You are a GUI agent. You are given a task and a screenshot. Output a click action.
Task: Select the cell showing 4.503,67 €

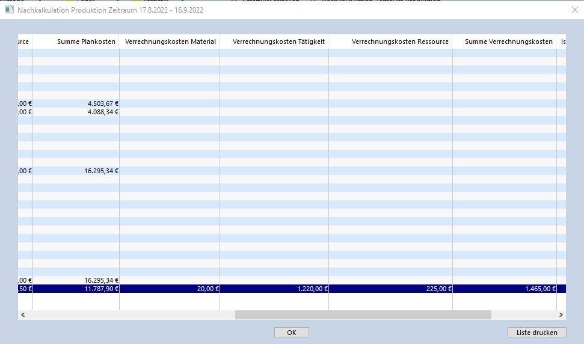[x=76, y=103]
